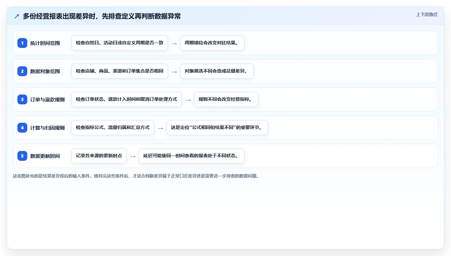Image resolution: width=451 pixels, height=256 pixels.
Task: Click box 这是定位公式相同但结果不同的重要环节
Action: [217, 128]
